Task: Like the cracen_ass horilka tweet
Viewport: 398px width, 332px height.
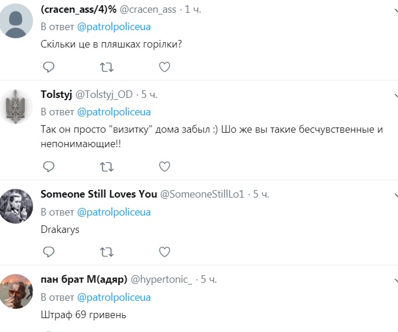Action: [x=164, y=67]
